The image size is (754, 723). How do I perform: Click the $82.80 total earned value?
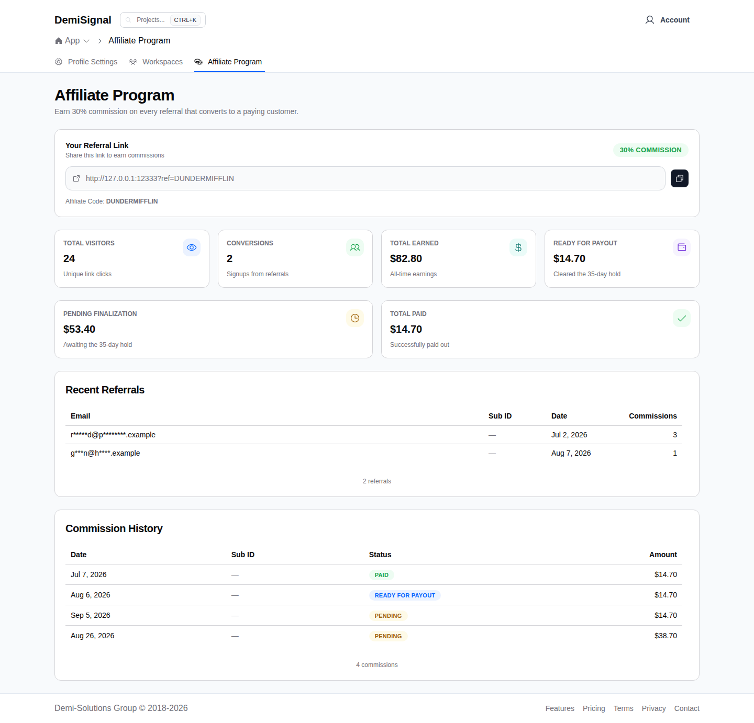406,258
